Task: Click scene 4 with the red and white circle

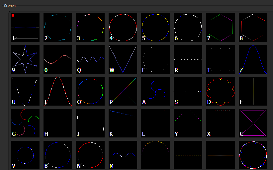Action: [123, 28]
